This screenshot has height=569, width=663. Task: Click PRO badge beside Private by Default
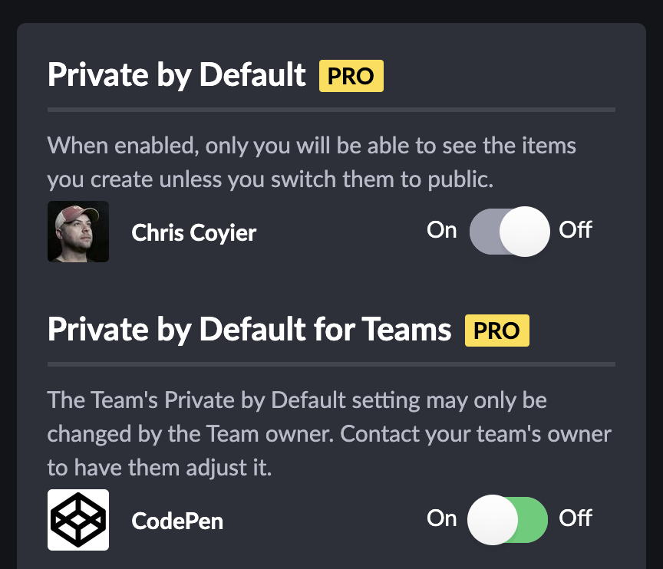click(x=351, y=76)
